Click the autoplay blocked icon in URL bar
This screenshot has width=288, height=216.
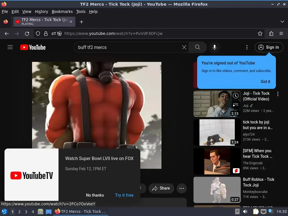pos(59,34)
